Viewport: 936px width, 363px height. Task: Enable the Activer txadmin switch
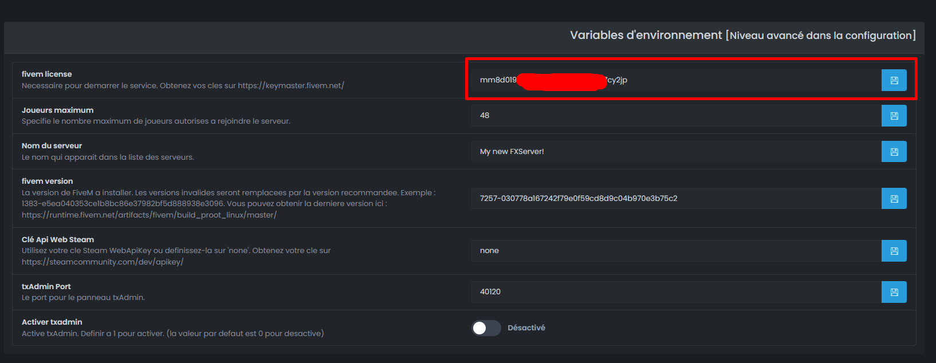486,328
